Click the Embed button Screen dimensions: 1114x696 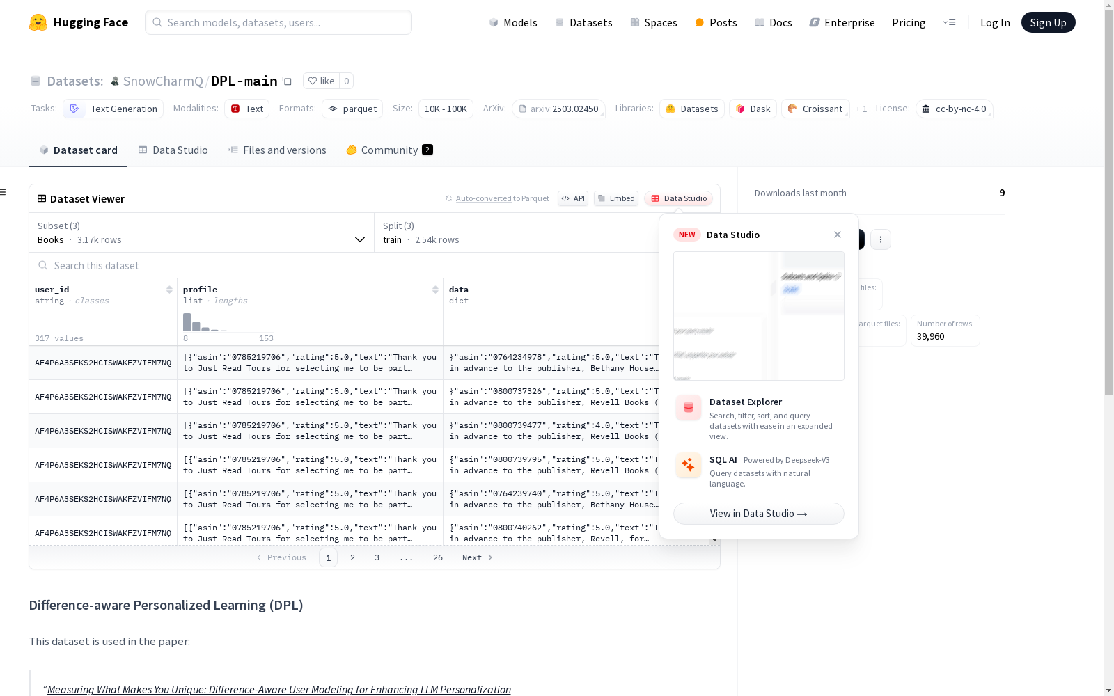[x=616, y=198]
